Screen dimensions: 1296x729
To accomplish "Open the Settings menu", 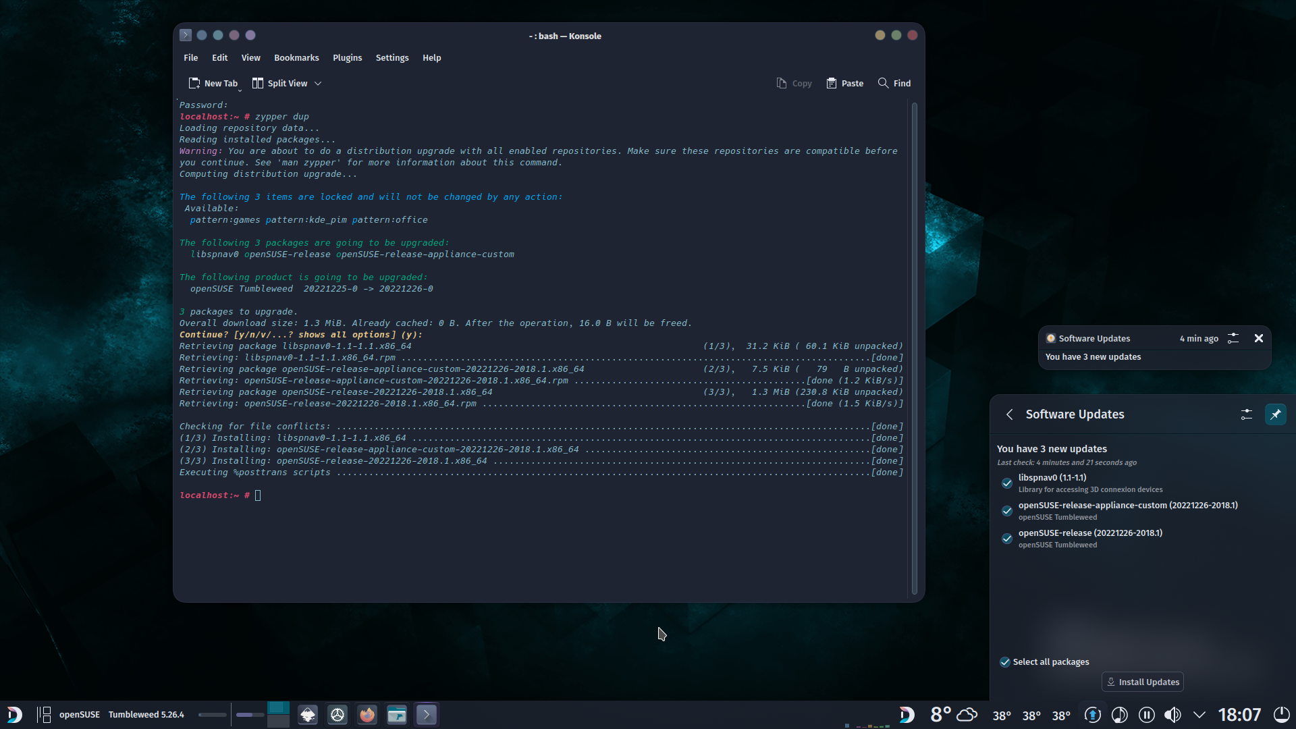I will pos(391,58).
